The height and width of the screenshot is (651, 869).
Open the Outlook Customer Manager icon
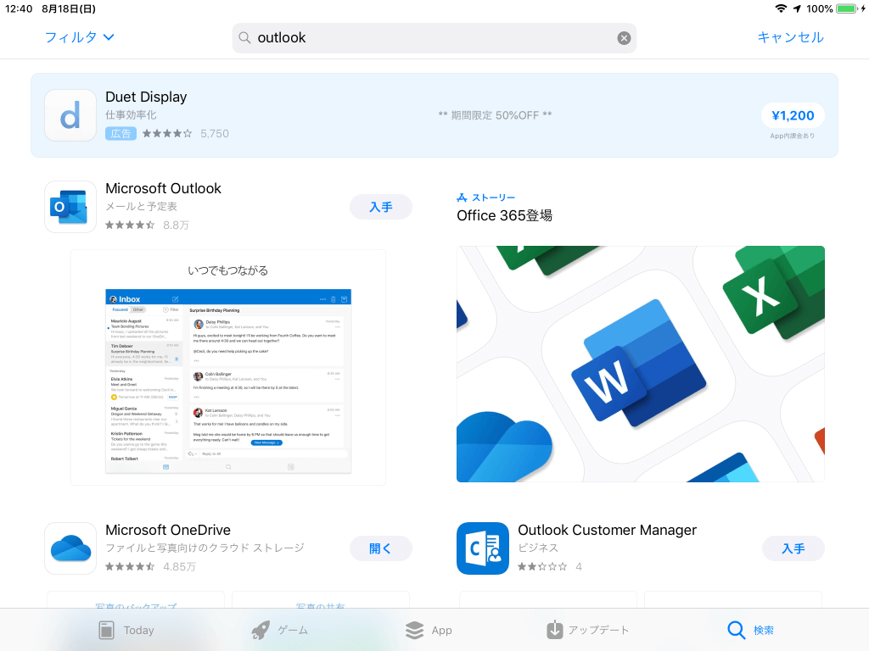coord(483,548)
